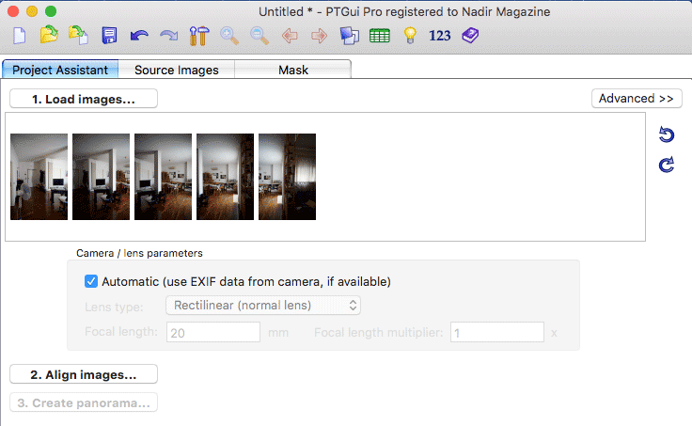Screen dimensions: 692x426
Task: Select the third source image thumbnail
Action: (x=163, y=177)
